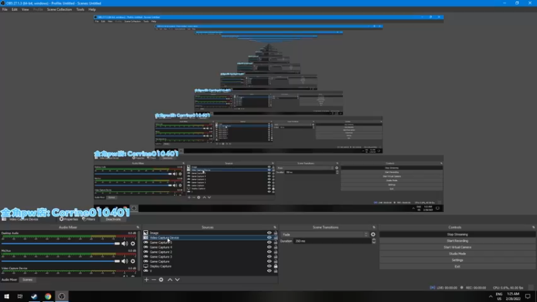The image size is (537, 302).
Task: Toggle visibility of Video Capture Device source
Action: 269,238
